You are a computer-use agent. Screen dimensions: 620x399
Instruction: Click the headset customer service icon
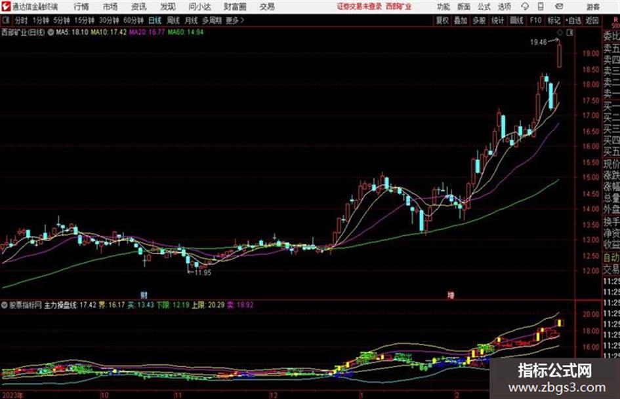tap(525, 7)
